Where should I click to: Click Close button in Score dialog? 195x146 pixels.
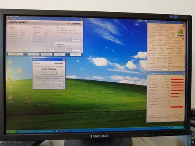[59, 86]
